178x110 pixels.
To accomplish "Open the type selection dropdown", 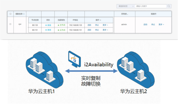I will point(126,6).
